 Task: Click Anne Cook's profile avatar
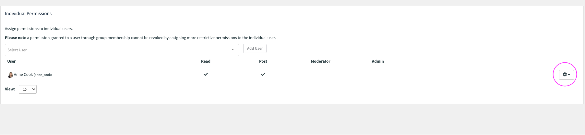(10, 75)
